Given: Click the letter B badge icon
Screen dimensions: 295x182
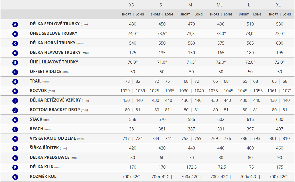Looking at the screenshot, I should pyautogui.click(x=15, y=34).
